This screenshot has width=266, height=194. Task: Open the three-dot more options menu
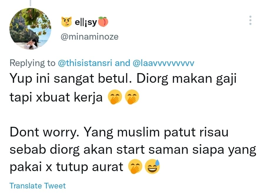tap(250, 20)
